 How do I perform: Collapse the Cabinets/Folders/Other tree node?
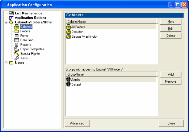(x=6, y=22)
